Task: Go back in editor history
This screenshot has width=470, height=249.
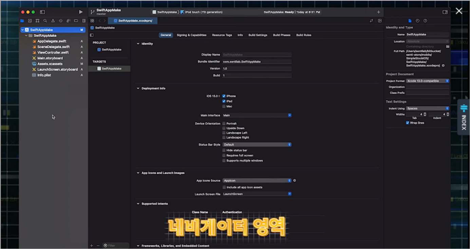Action: point(99,21)
